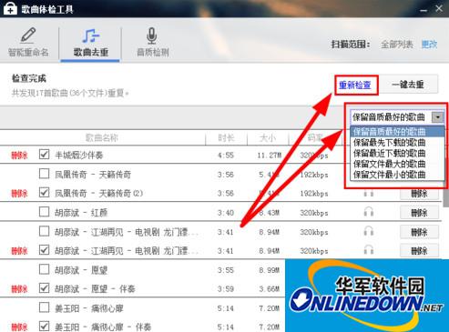Uncheck the checked 胡彦斌 - 江湖再见 checkbox
Screen dimensions: 449x332
45,250
